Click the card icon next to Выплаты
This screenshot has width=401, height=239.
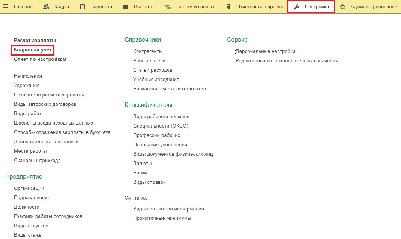[126, 7]
